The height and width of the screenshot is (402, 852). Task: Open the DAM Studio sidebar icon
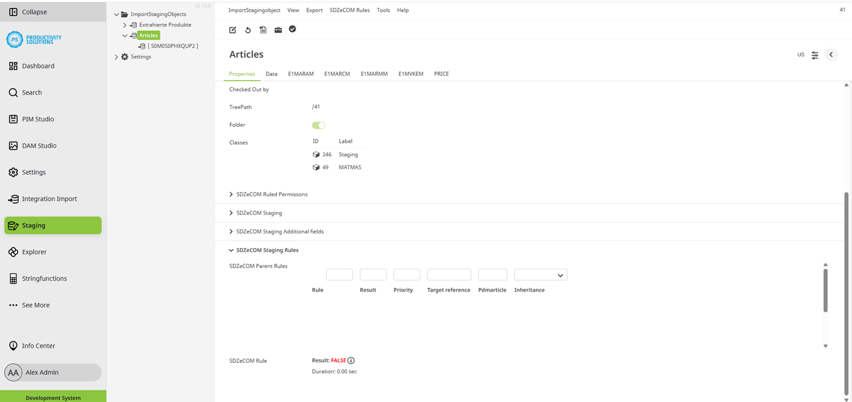tap(12, 145)
